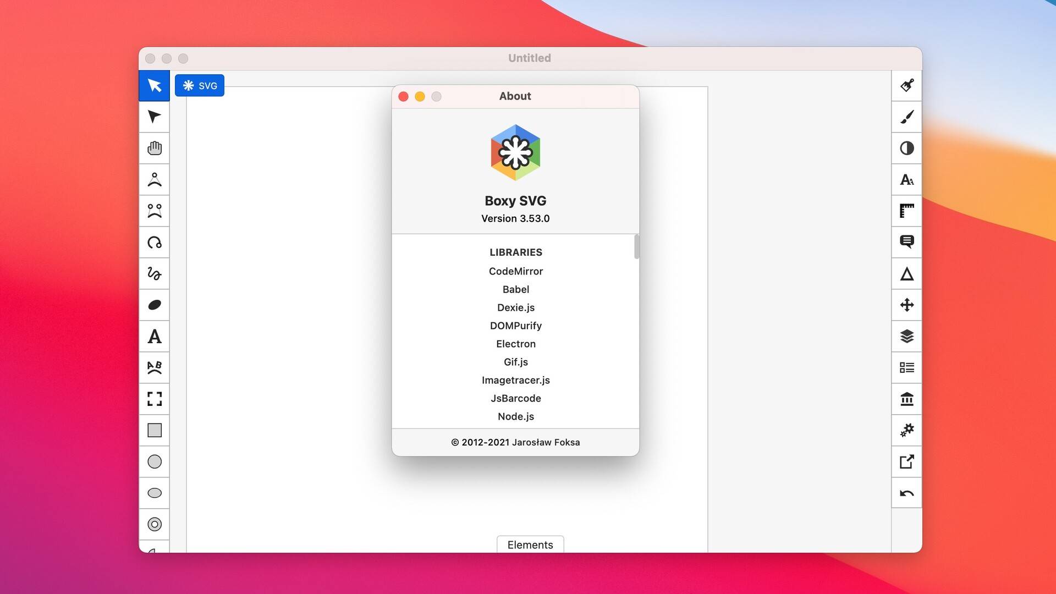Select the Text path tool labeled AB

[154, 367]
